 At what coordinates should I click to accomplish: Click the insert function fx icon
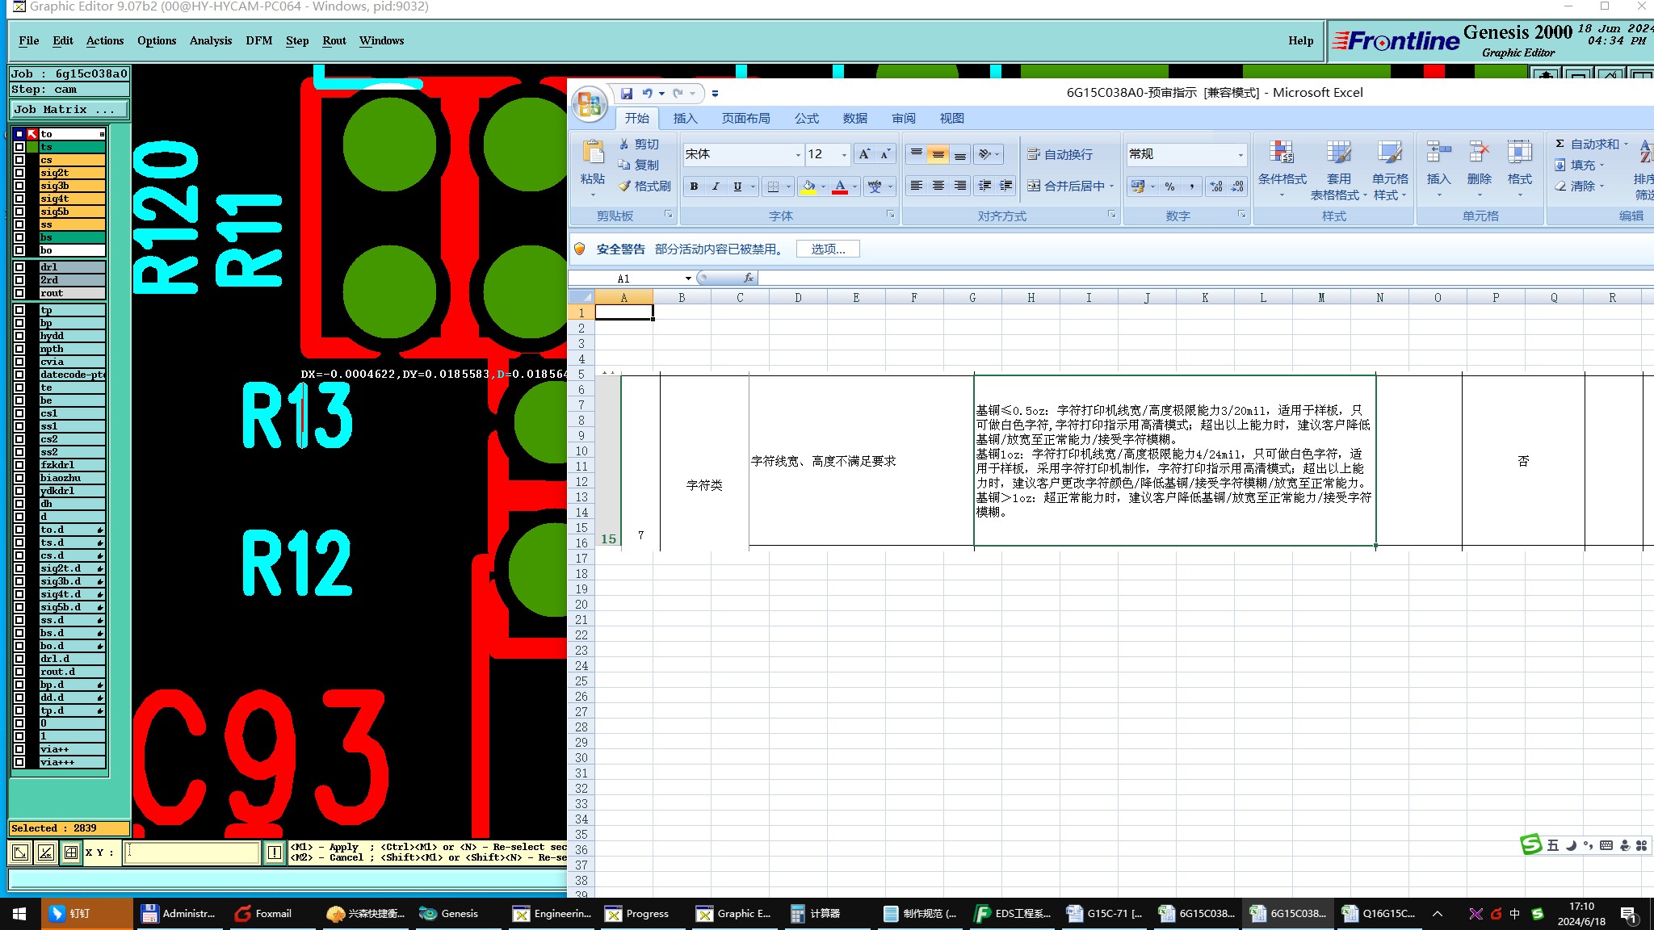[749, 279]
